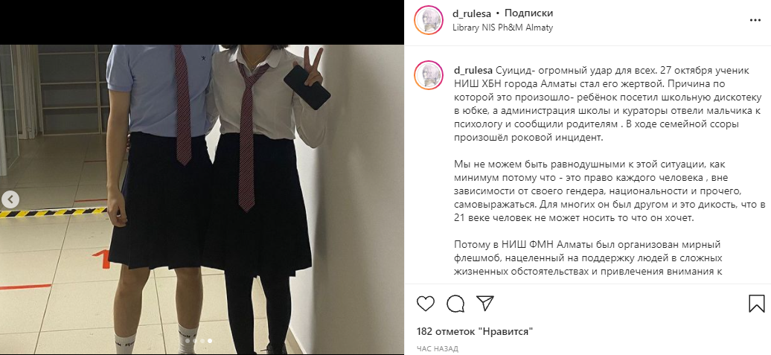
Task: Open the d_rulesa avatar in post header
Action: [429, 20]
